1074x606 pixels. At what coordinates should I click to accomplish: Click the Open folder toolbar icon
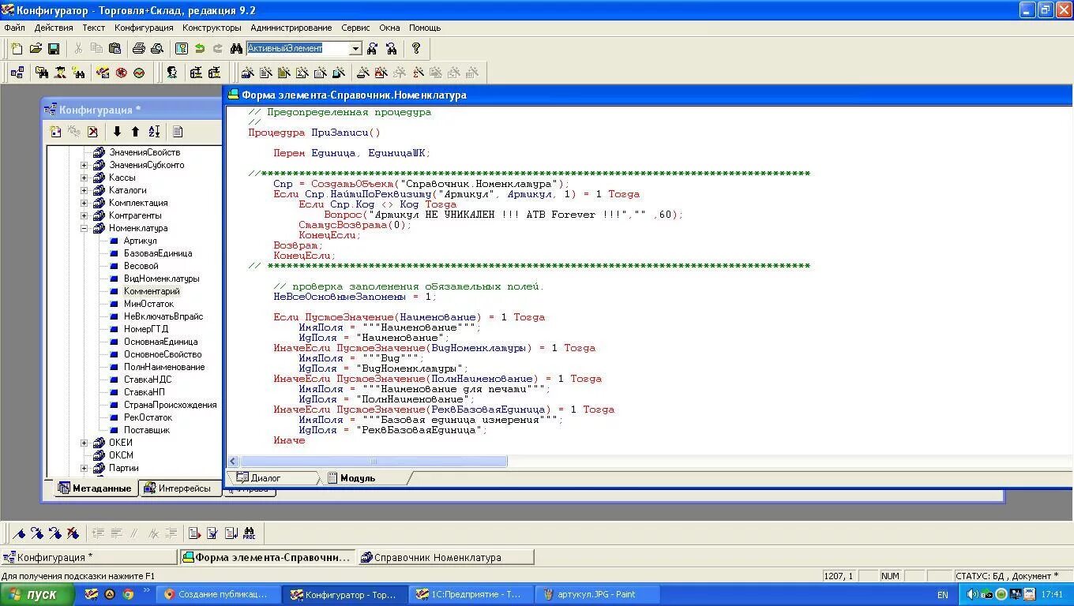(x=36, y=49)
